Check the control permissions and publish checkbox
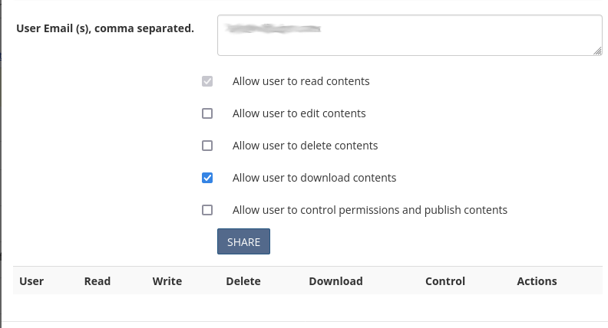Viewport: 608px width, 328px height. (207, 210)
